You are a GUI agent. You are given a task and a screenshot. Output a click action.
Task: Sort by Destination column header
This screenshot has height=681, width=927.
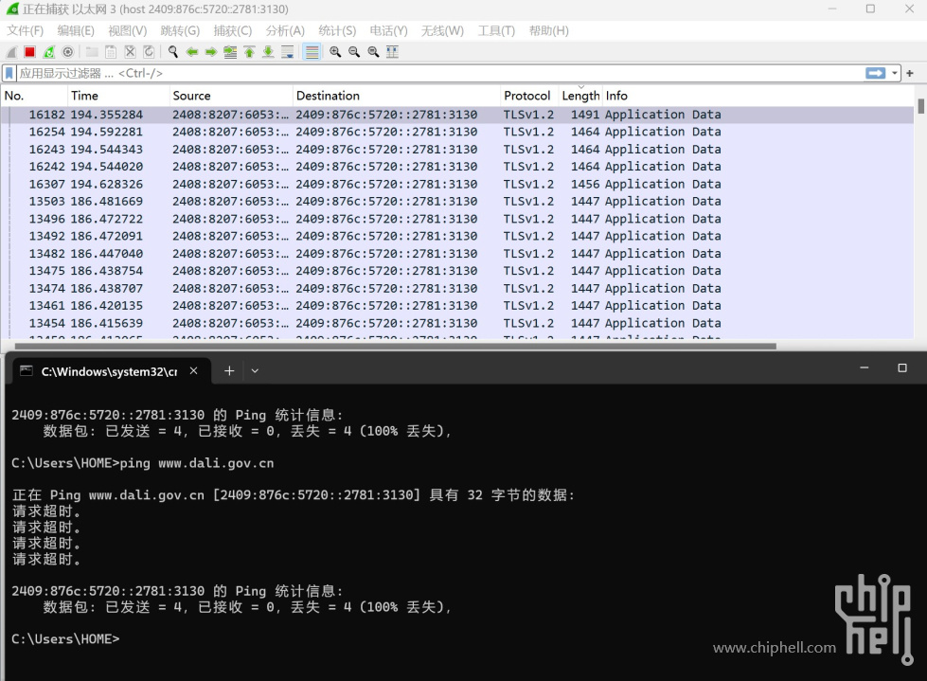point(397,96)
